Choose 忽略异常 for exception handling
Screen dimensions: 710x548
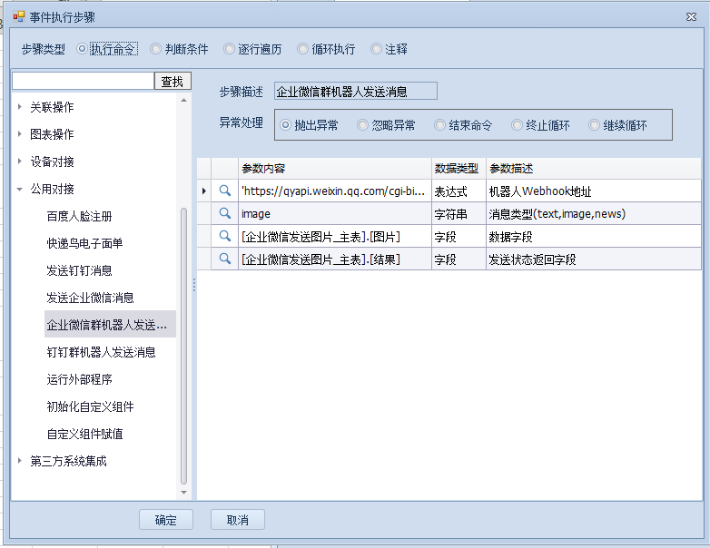tap(363, 125)
